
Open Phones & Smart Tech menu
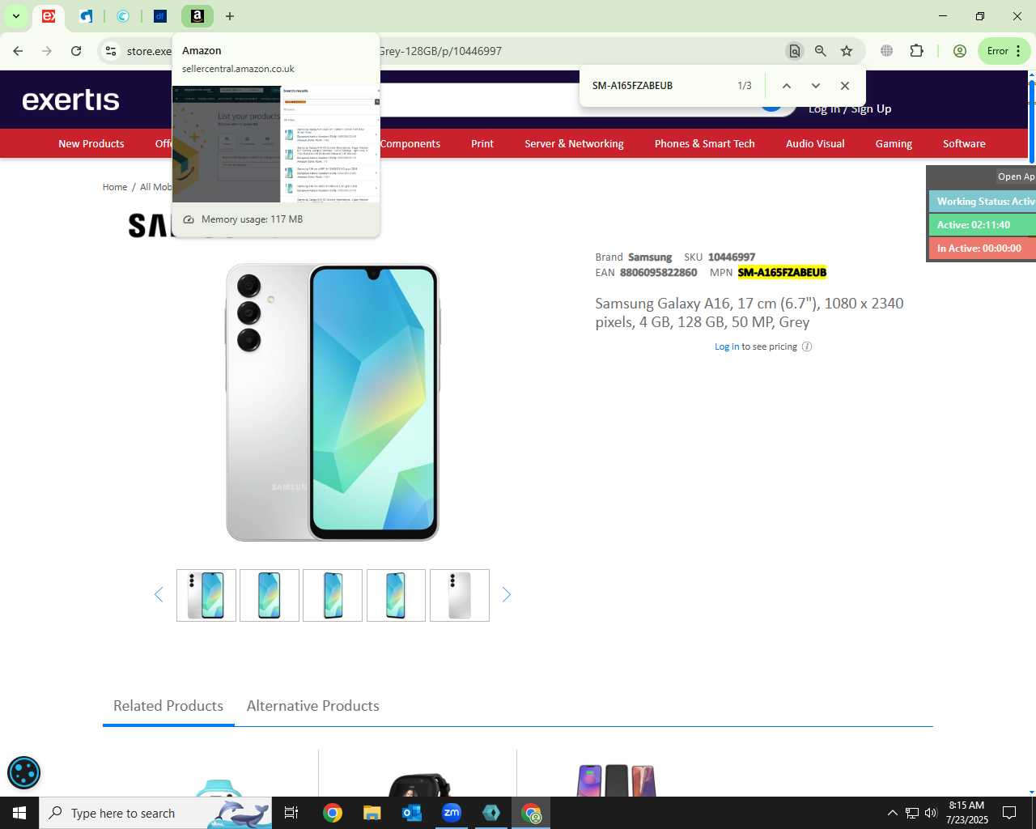coord(705,143)
